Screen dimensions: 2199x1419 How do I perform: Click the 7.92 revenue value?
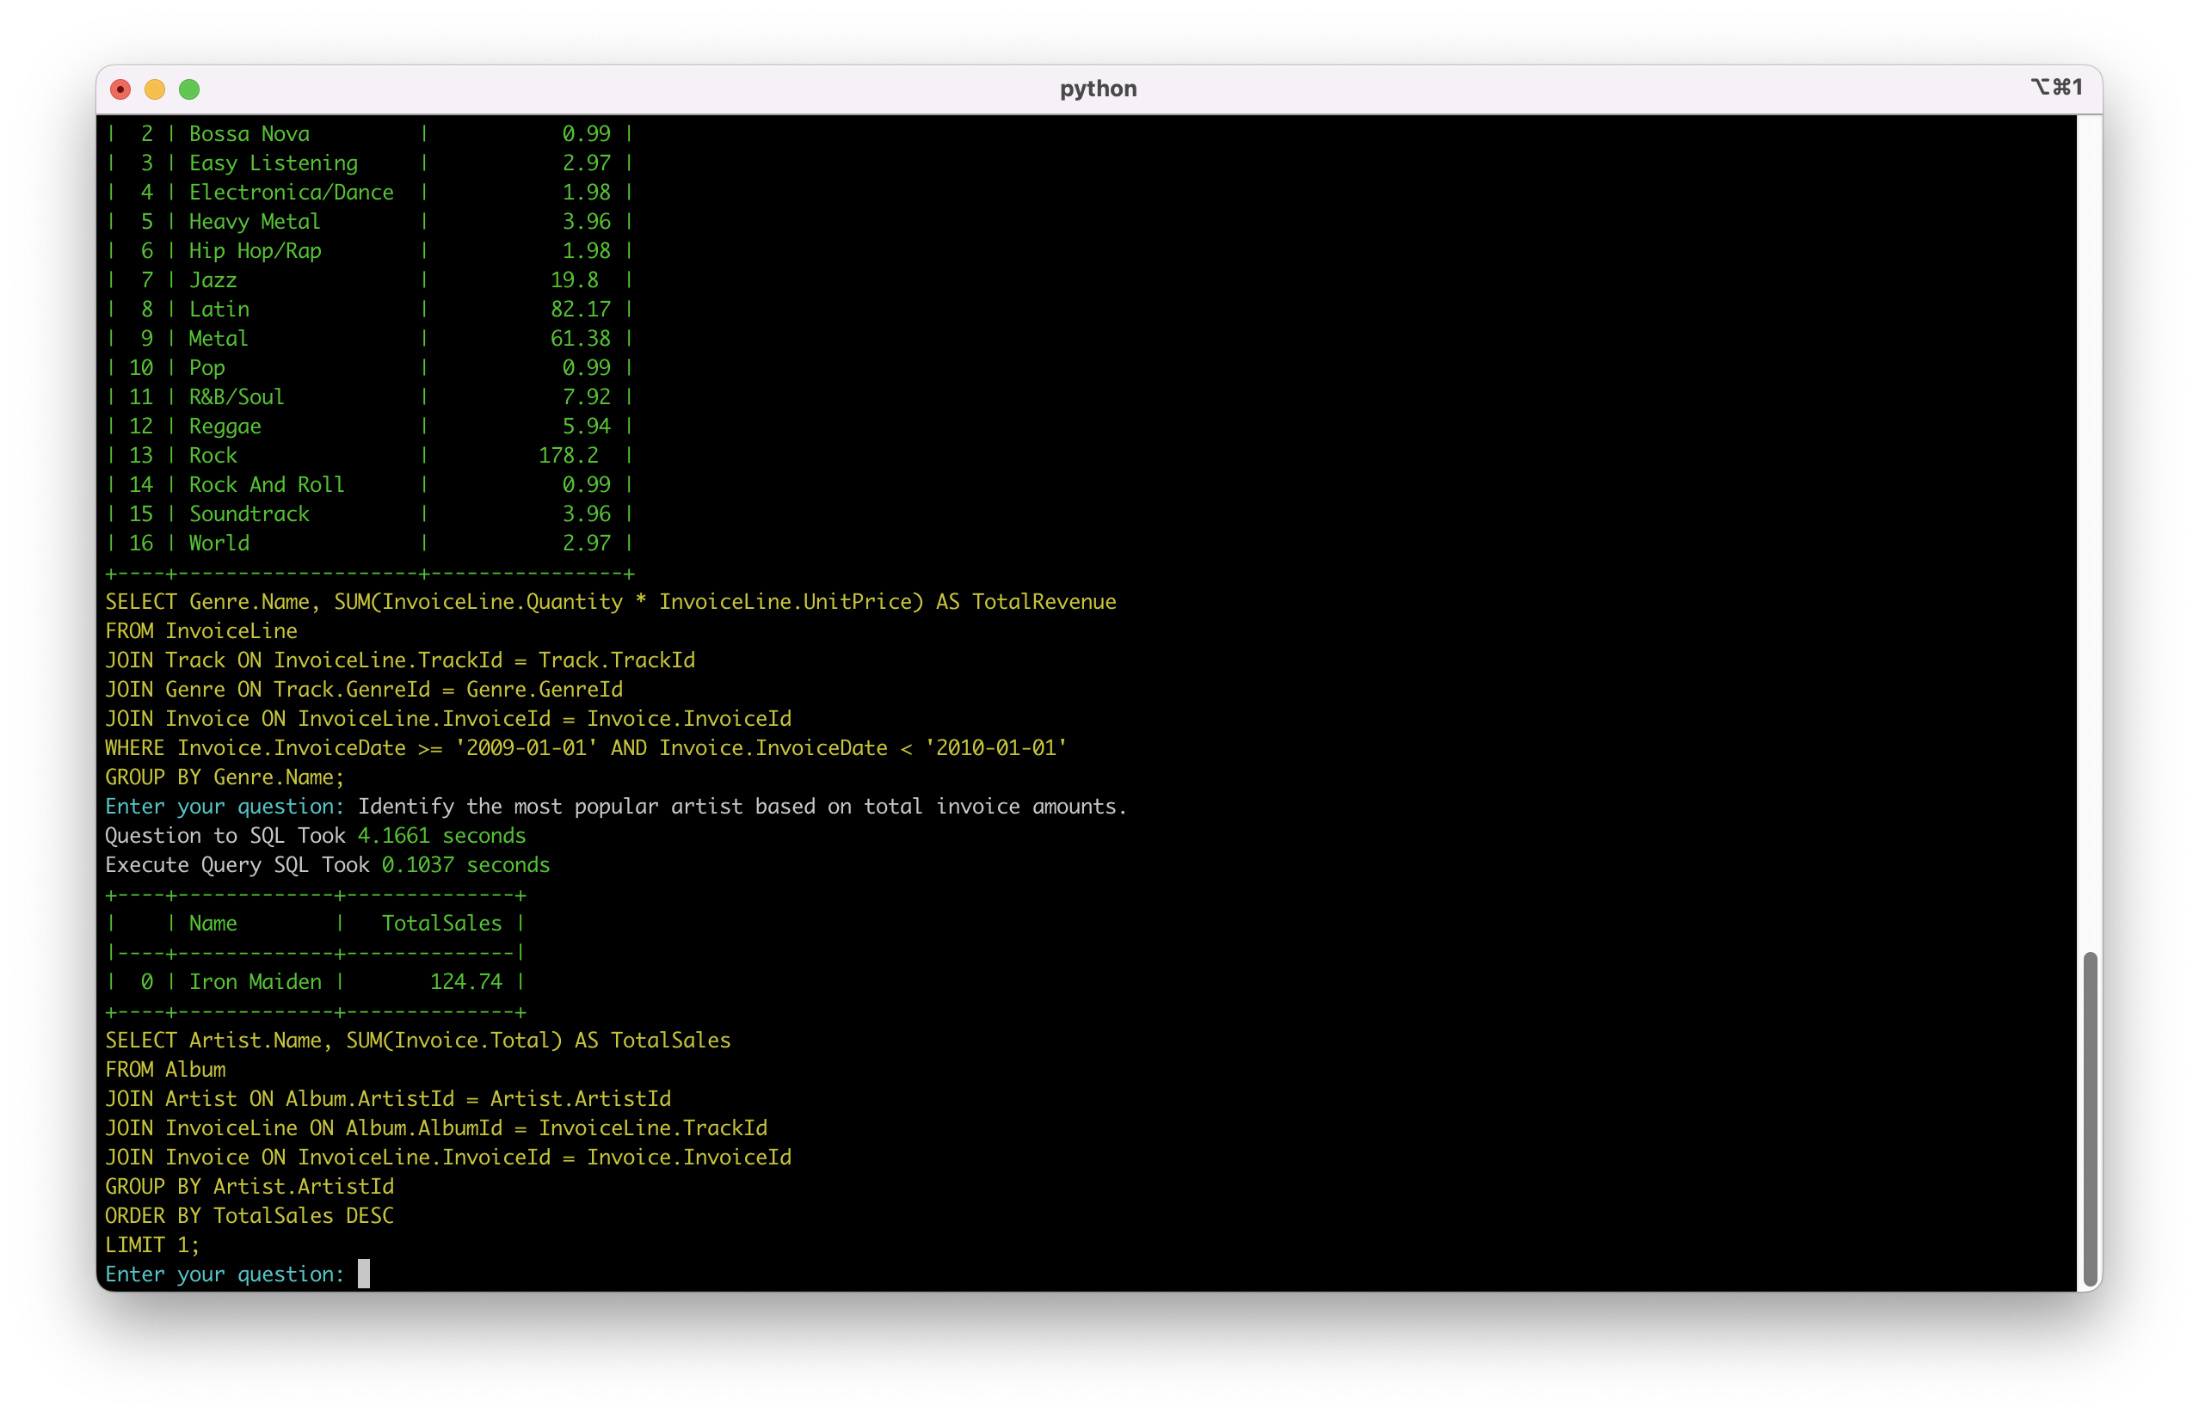coord(586,397)
